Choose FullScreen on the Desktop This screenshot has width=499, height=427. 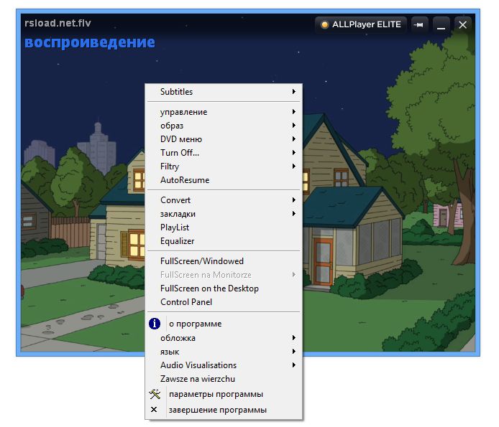(x=224, y=288)
